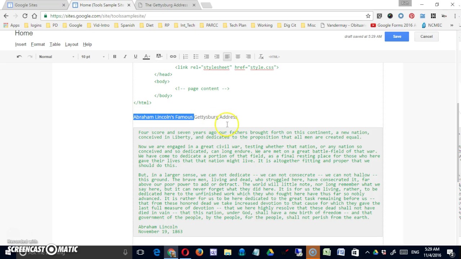Open Excel from the taskbar
This screenshot has height=259, width=461.
(327, 253)
